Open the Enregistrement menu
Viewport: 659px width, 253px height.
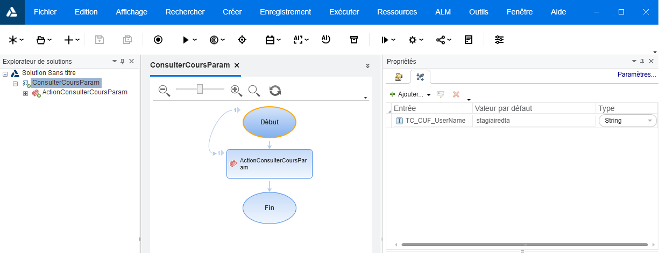tap(285, 12)
